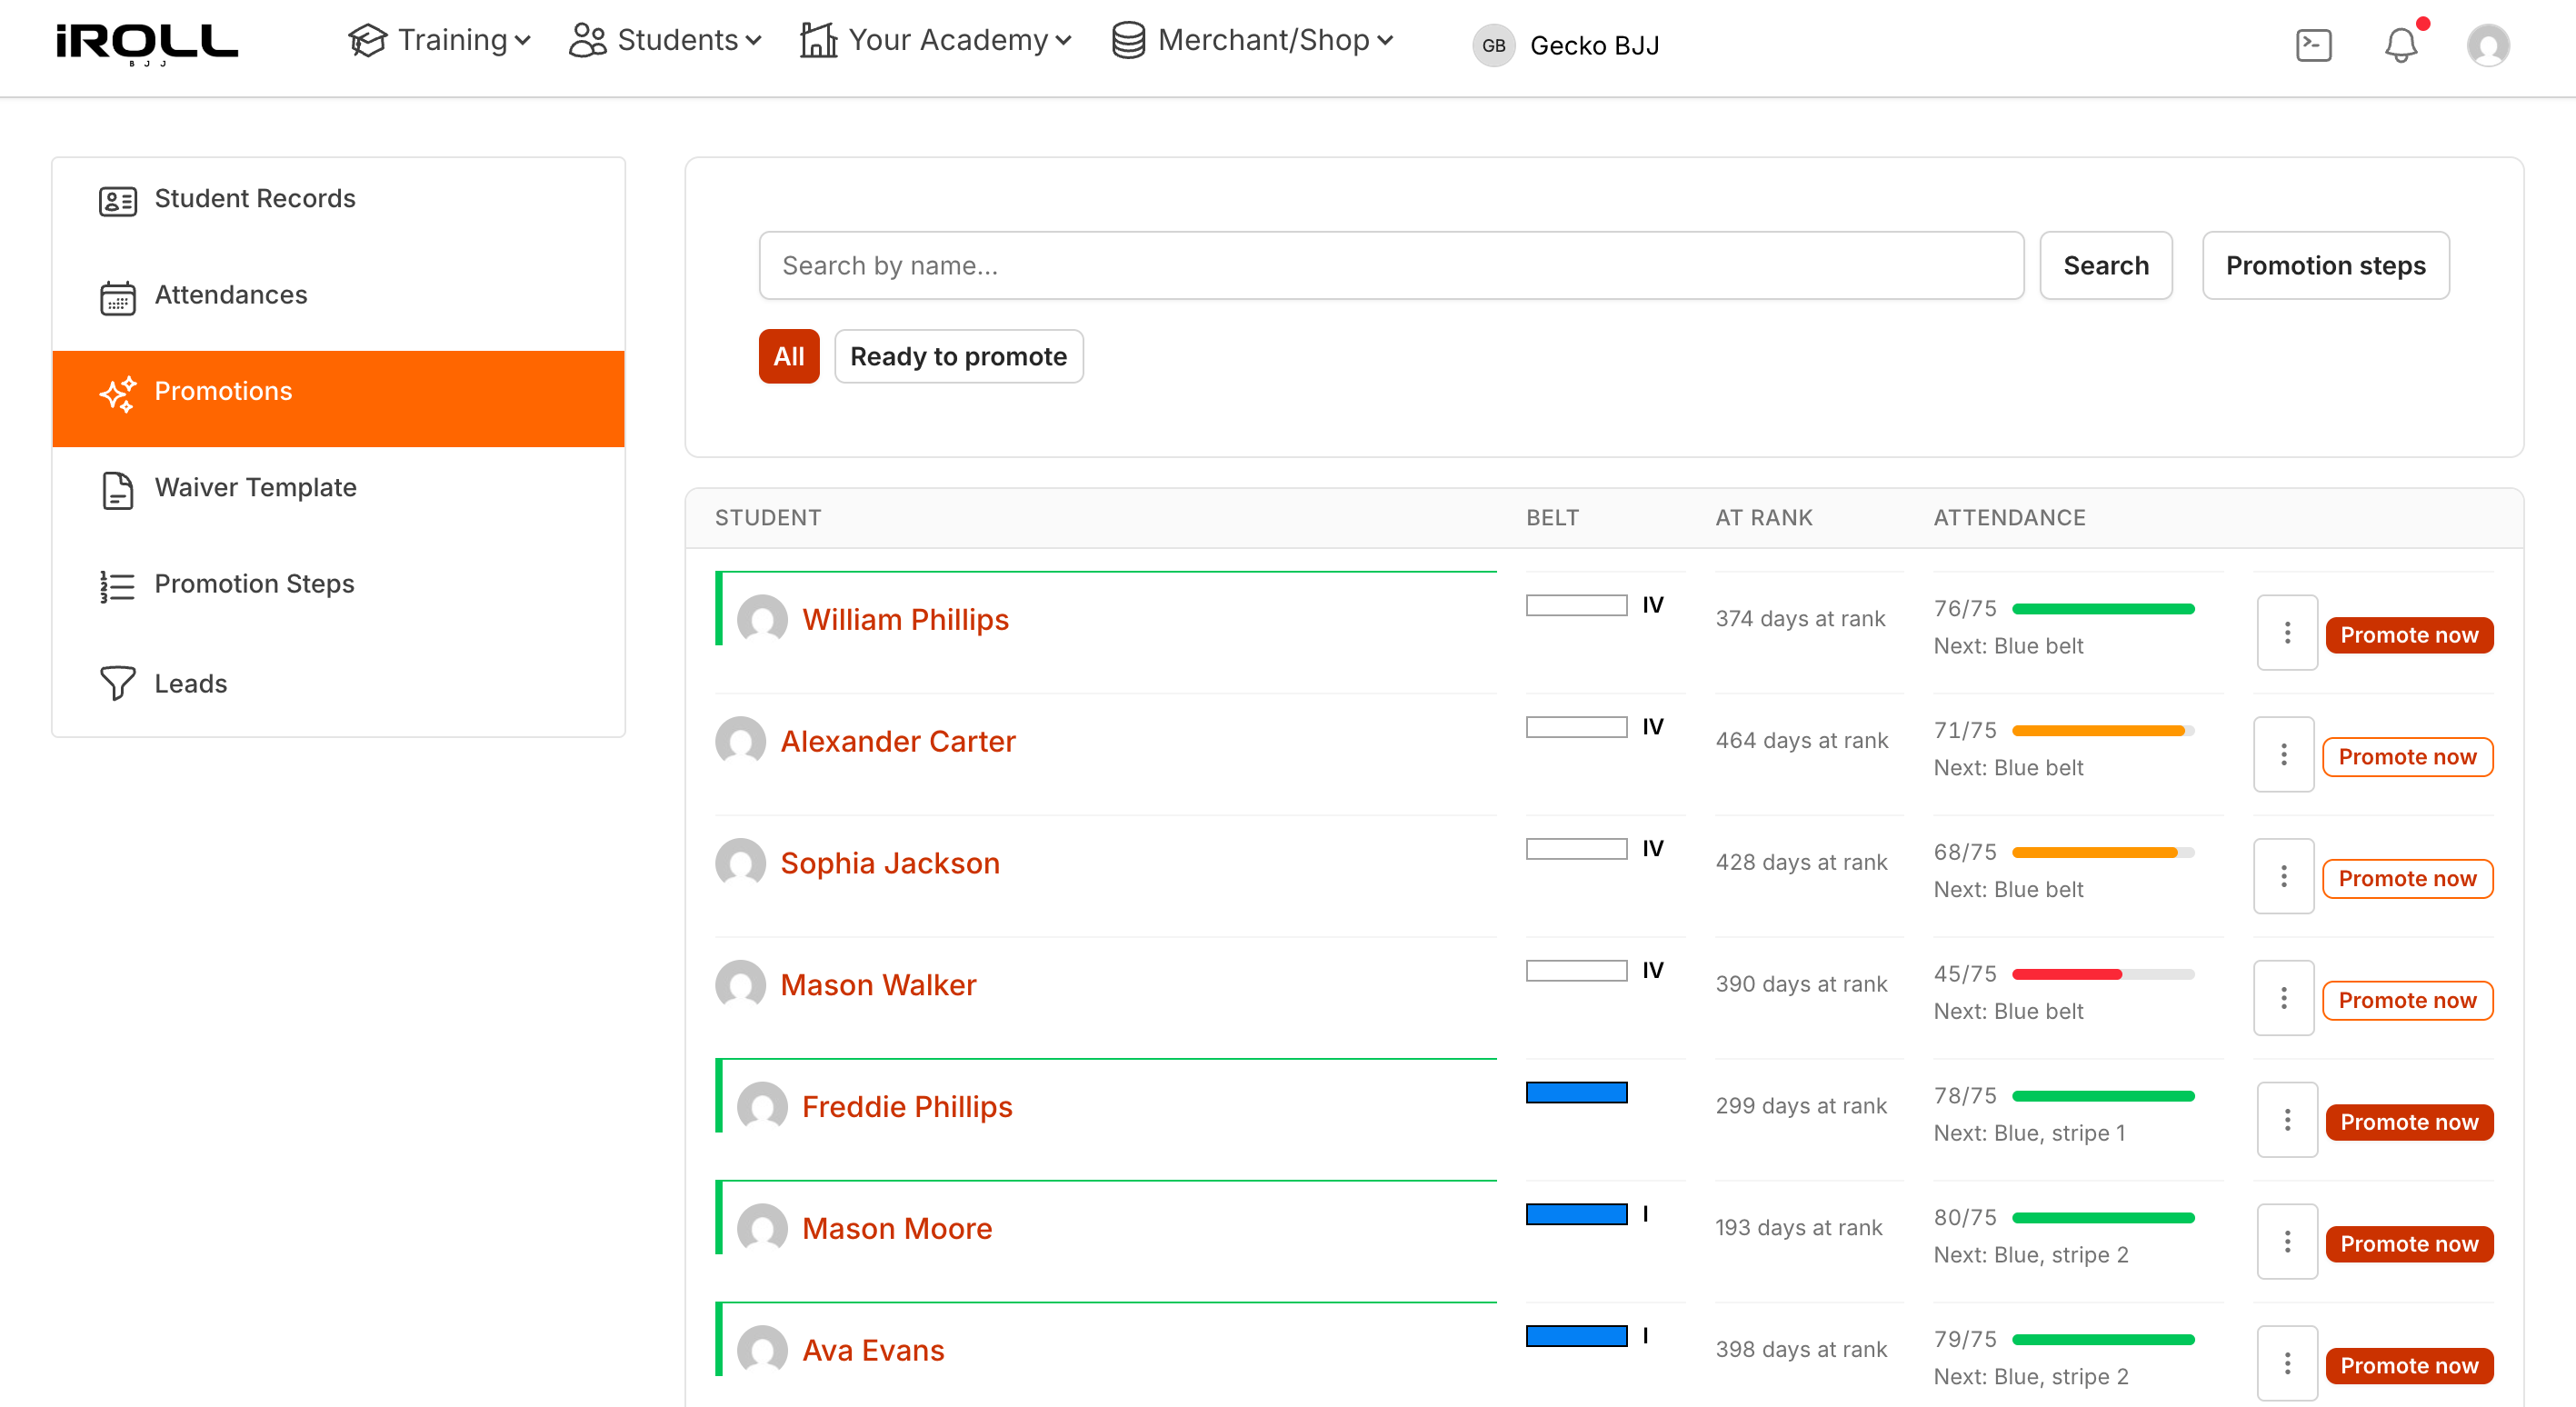Open Mason Moore student link
Image resolution: width=2576 pixels, height=1407 pixels.
(x=897, y=1229)
